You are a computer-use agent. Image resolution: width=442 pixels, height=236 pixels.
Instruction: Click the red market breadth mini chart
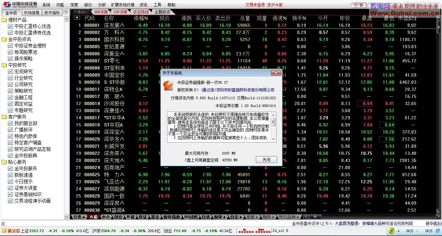point(254,231)
